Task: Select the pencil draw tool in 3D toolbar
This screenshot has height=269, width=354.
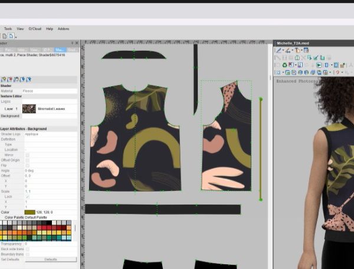Action: tap(278, 51)
